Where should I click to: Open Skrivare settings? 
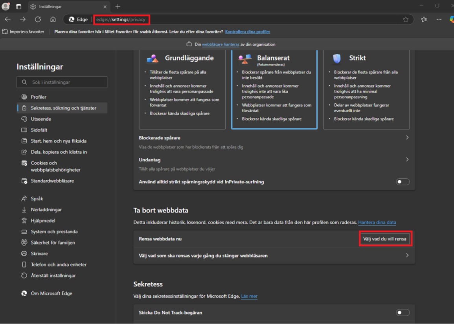tap(62, 254)
